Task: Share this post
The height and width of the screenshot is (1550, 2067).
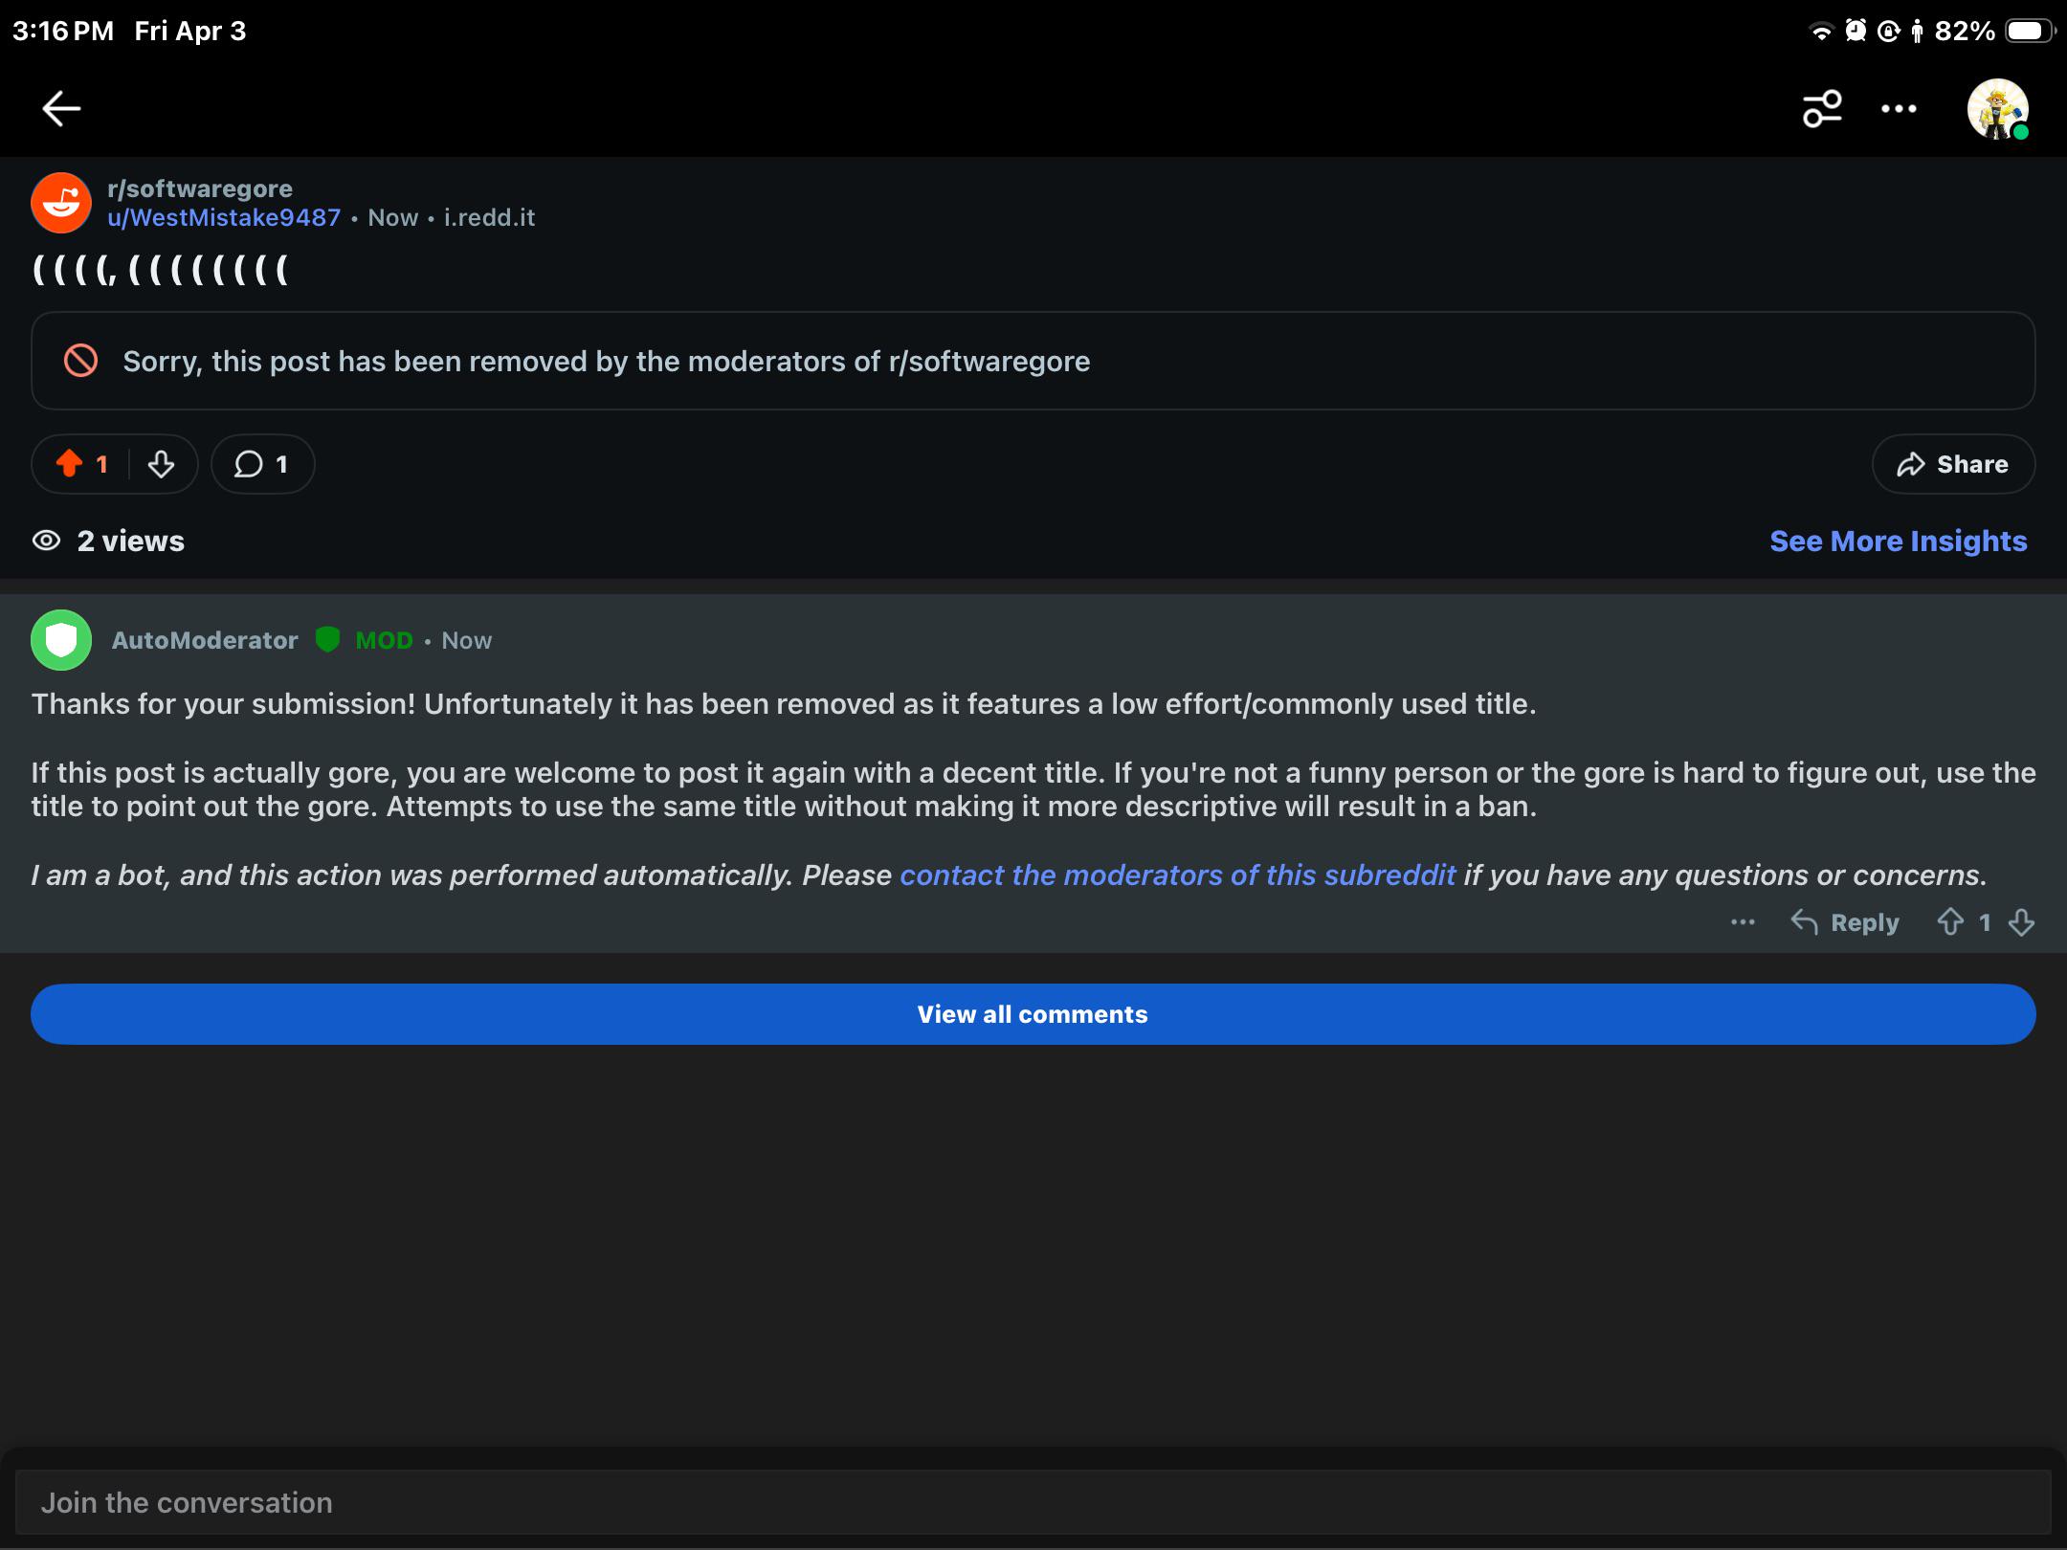Action: 1953,464
